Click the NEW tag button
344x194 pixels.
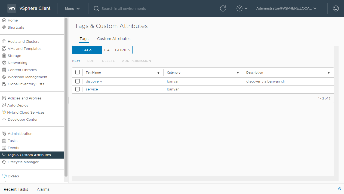point(76,61)
